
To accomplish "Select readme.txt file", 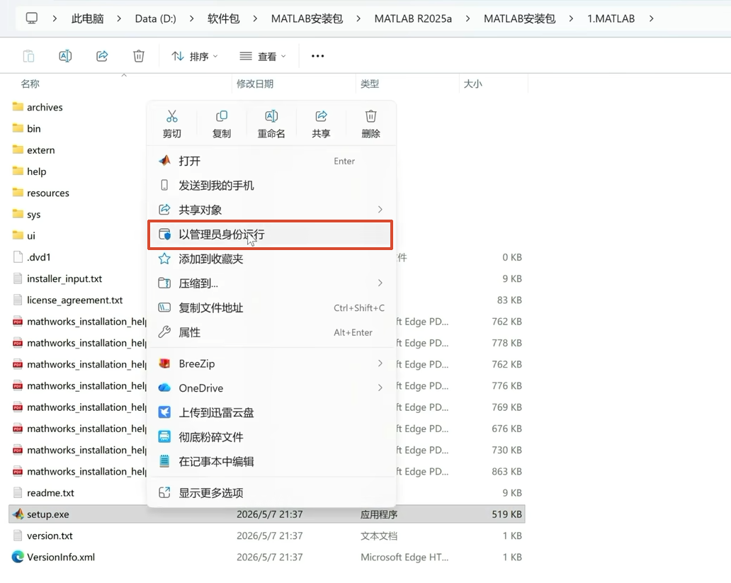I will pos(50,492).
